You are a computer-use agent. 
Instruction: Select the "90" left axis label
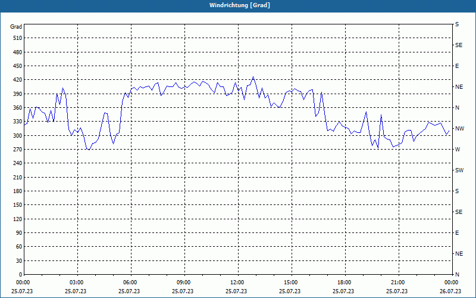pos(19,233)
